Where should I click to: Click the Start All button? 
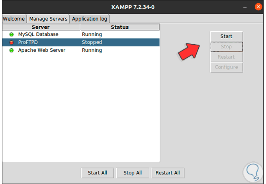[98, 173]
